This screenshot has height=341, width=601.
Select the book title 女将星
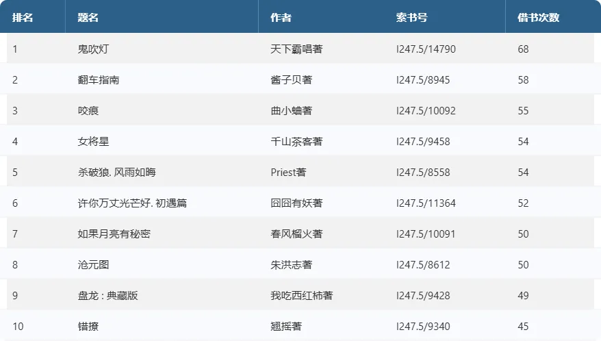(94, 142)
